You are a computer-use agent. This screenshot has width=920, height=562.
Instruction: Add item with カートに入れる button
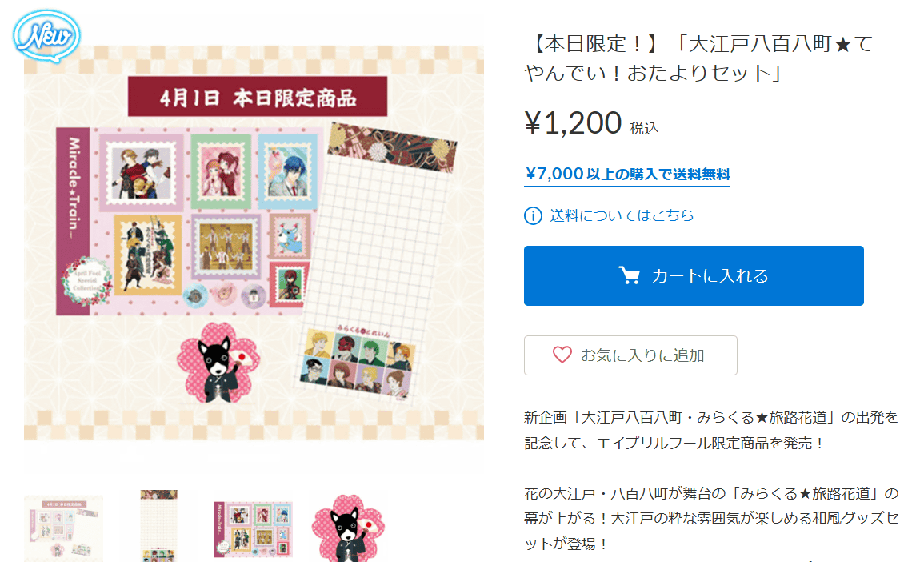[x=694, y=275]
